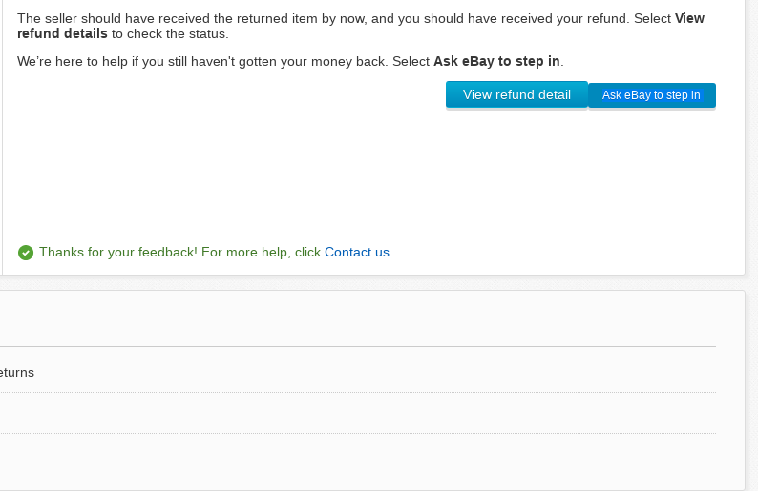
Task: Click the blank header area of lower gray panel
Action: pyautogui.click(x=353, y=319)
